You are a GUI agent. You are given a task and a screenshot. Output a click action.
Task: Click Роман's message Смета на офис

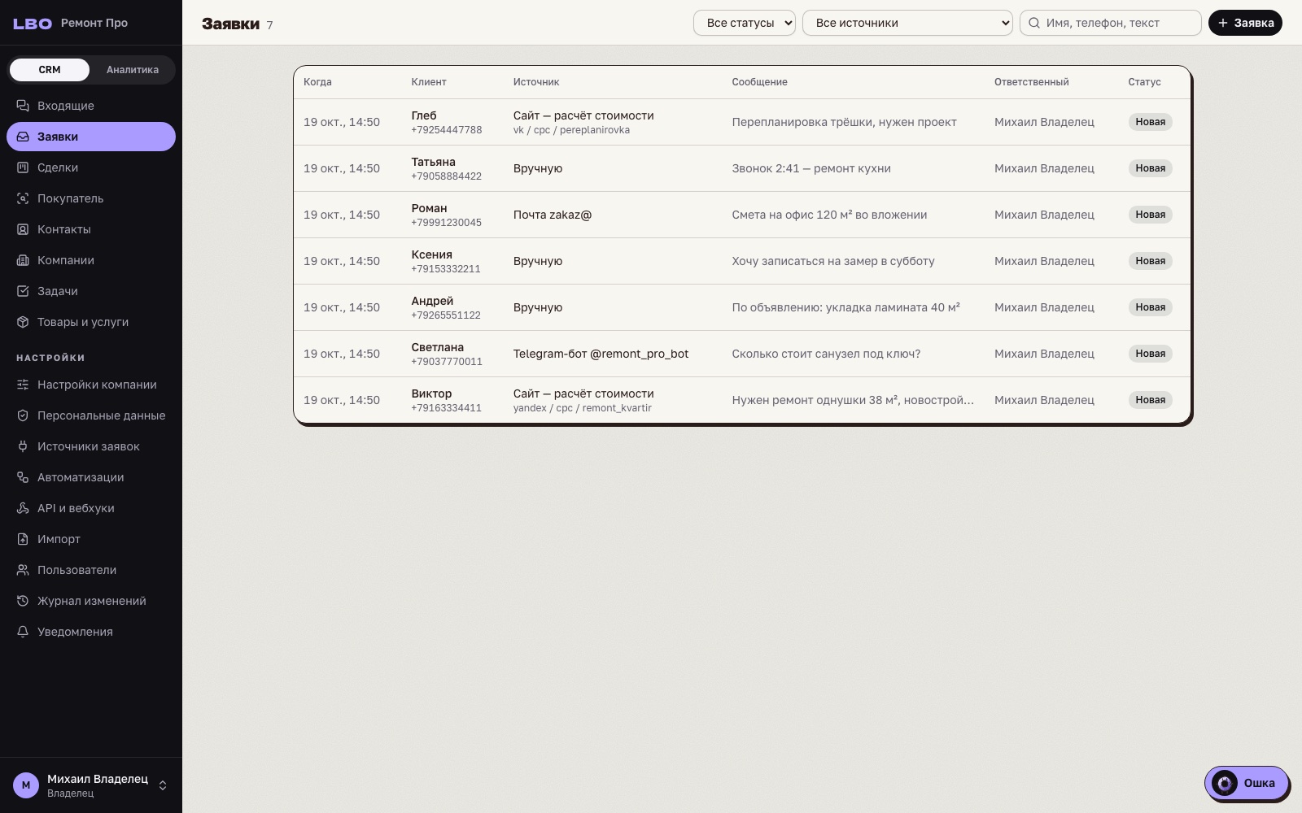pos(829,215)
